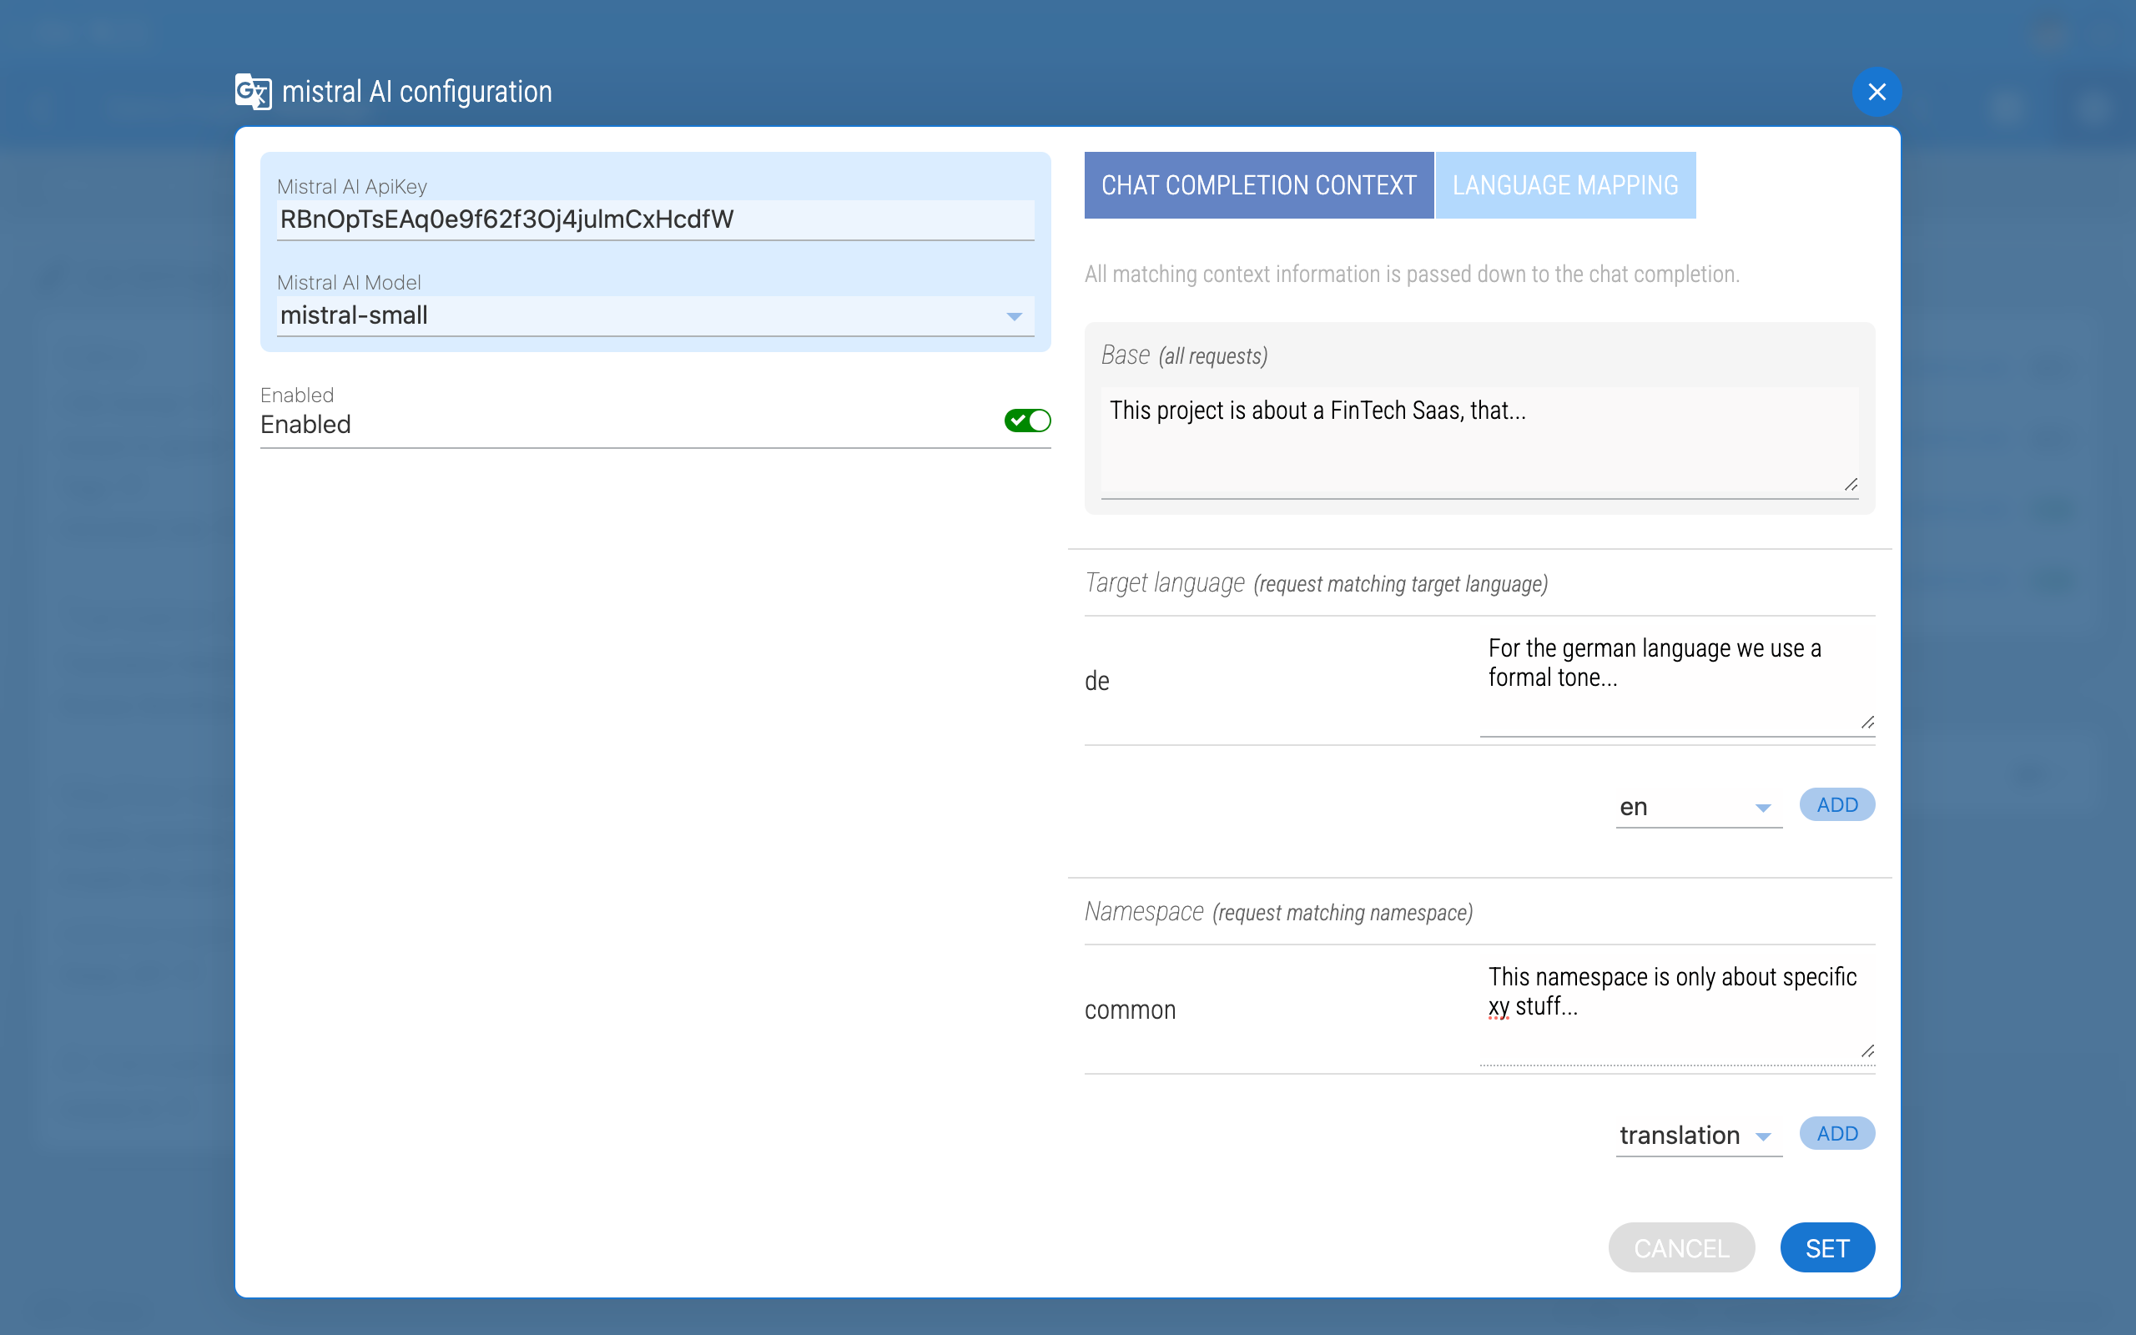This screenshot has width=2136, height=1335.
Task: Switch to the Language Mapping tab
Action: (1565, 185)
